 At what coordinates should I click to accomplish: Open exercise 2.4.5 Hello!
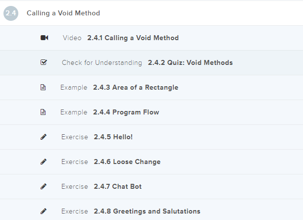point(113,137)
